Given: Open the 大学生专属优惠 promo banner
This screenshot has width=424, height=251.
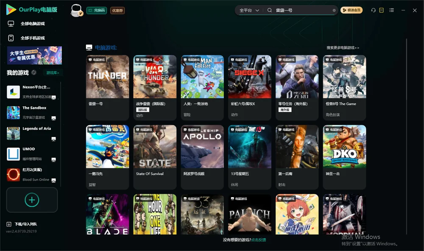Looking at the screenshot, I should click(35, 56).
